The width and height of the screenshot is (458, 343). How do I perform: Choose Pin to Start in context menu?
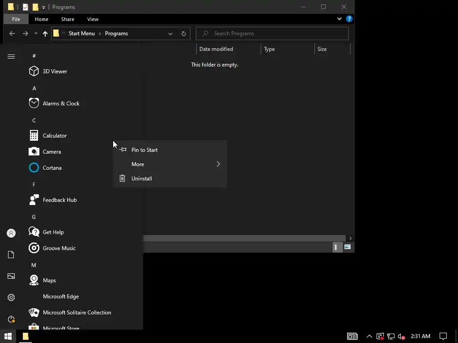(170, 150)
